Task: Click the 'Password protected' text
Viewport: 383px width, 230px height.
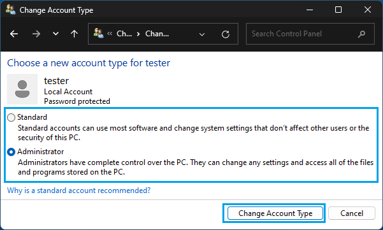Action: tap(77, 101)
